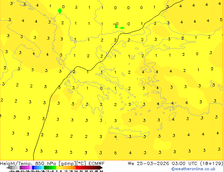Pick the bright magenta legend swatch
The image size is (223, 172).
pos(28,167)
